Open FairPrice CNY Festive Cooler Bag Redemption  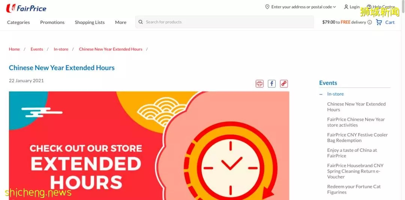click(357, 138)
